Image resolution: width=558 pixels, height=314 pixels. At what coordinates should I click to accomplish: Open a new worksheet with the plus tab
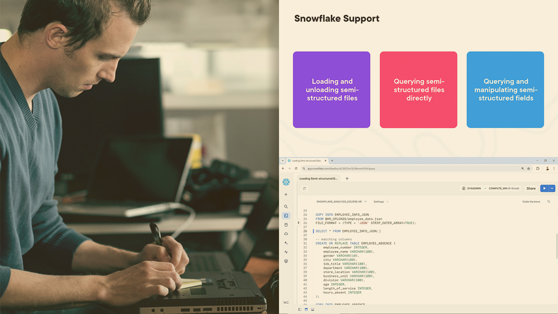click(x=347, y=178)
